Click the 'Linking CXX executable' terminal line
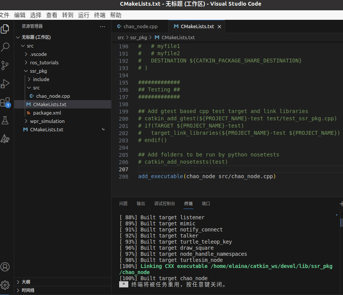 click(x=226, y=269)
